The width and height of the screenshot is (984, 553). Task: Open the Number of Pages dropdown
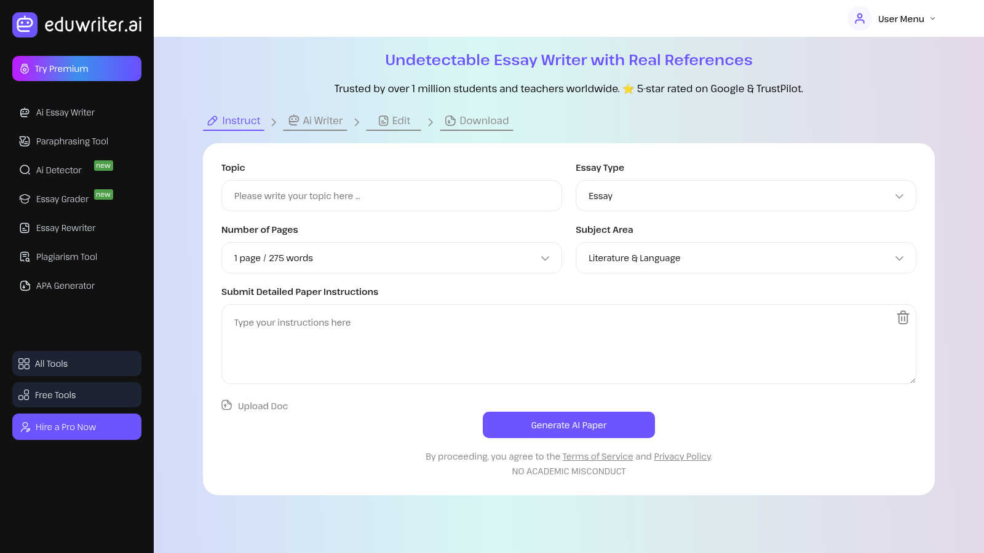[391, 258]
